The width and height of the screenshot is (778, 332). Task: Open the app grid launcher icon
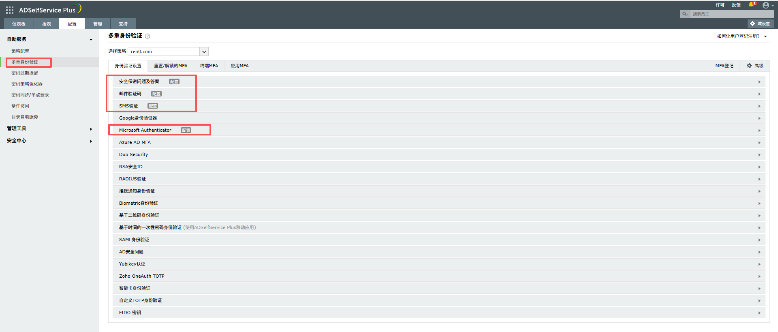pos(10,10)
